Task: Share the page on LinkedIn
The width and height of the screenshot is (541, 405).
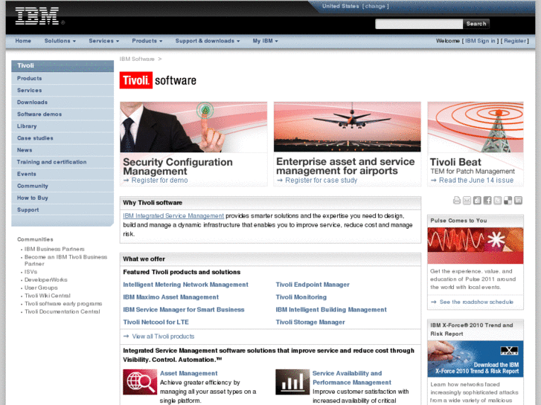Action: point(518,200)
